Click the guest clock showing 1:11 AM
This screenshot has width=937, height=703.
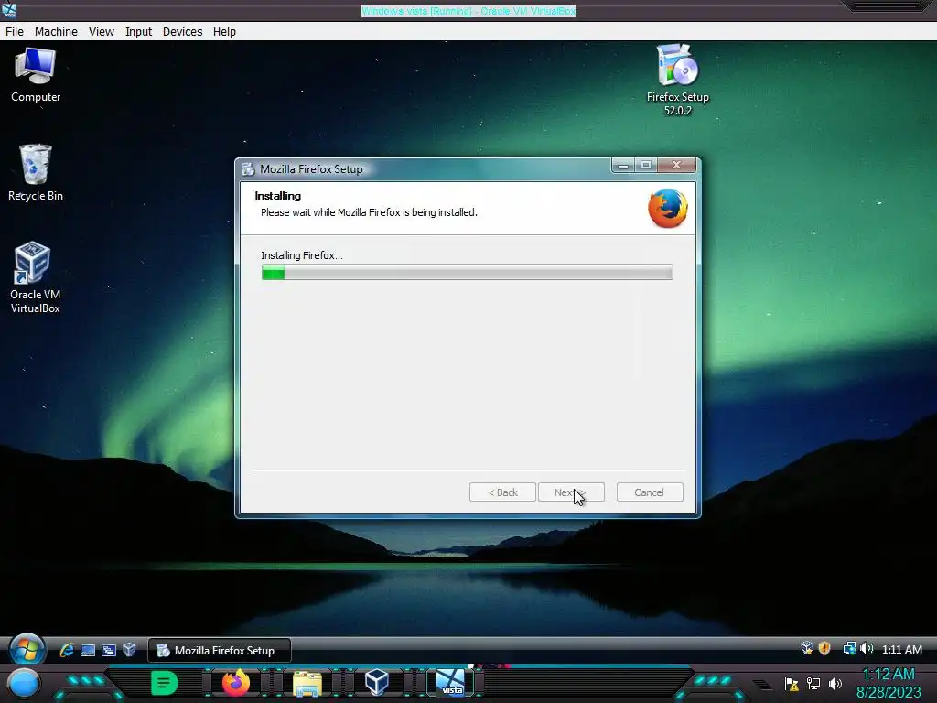(x=901, y=649)
